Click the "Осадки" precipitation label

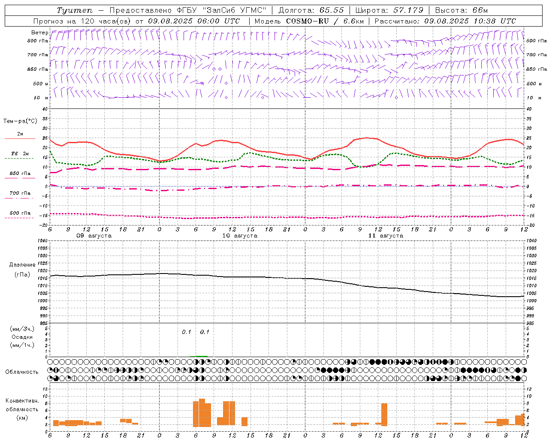click(22, 337)
